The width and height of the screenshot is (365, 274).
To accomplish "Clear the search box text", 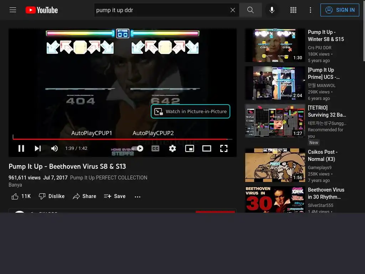I will (232, 10).
